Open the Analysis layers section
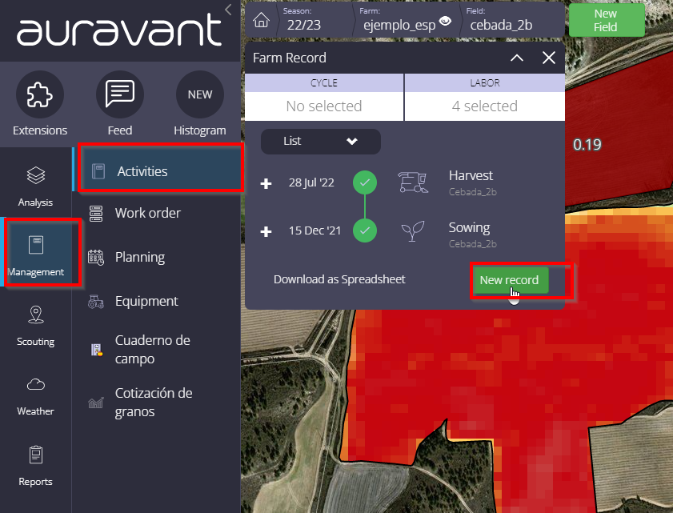Screen dimensions: 673x513 pos(36,186)
